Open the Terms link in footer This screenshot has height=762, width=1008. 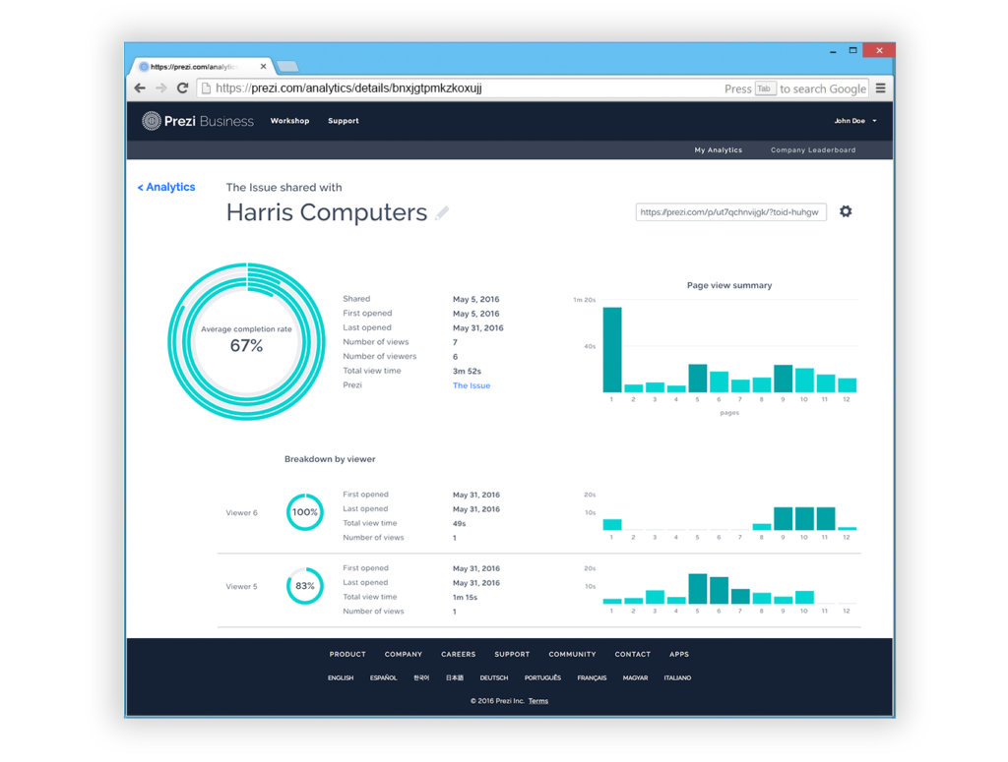pos(538,701)
